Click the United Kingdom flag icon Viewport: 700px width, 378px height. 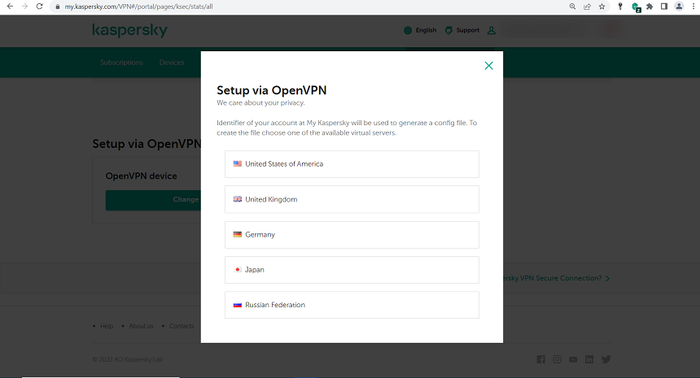pos(238,199)
